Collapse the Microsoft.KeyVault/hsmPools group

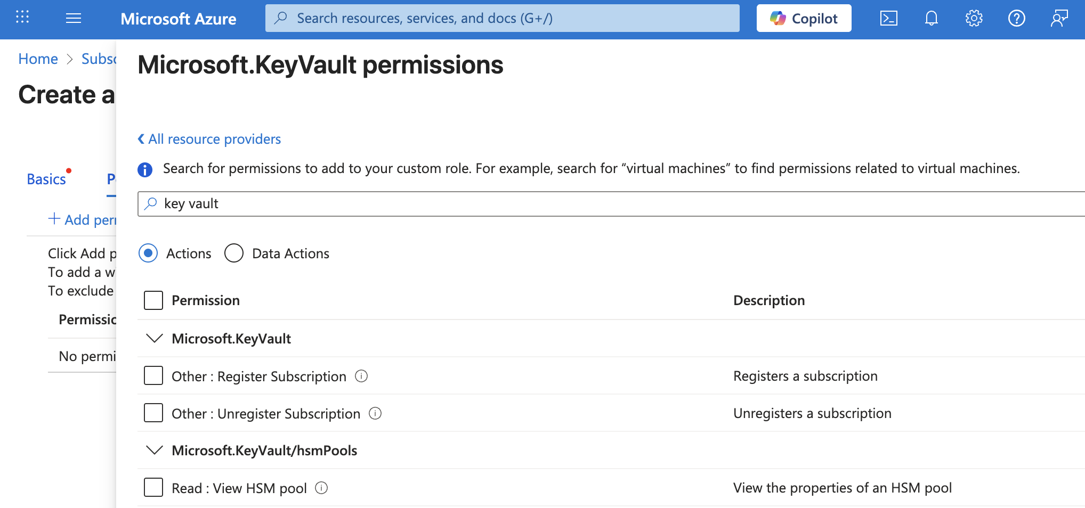tap(155, 450)
